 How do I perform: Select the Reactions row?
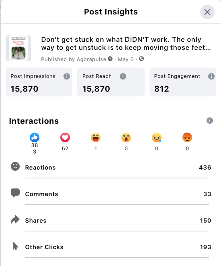[110, 168]
